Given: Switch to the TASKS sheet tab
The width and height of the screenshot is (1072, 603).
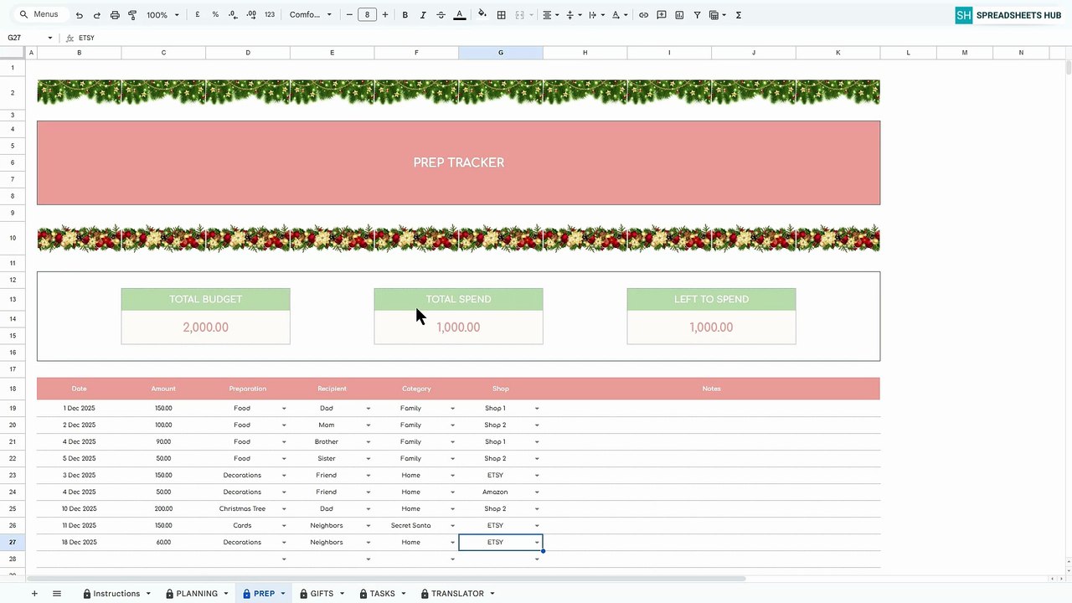Looking at the screenshot, I should [x=382, y=594].
